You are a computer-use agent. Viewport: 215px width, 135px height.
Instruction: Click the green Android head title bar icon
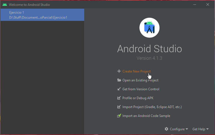coord(5,4)
